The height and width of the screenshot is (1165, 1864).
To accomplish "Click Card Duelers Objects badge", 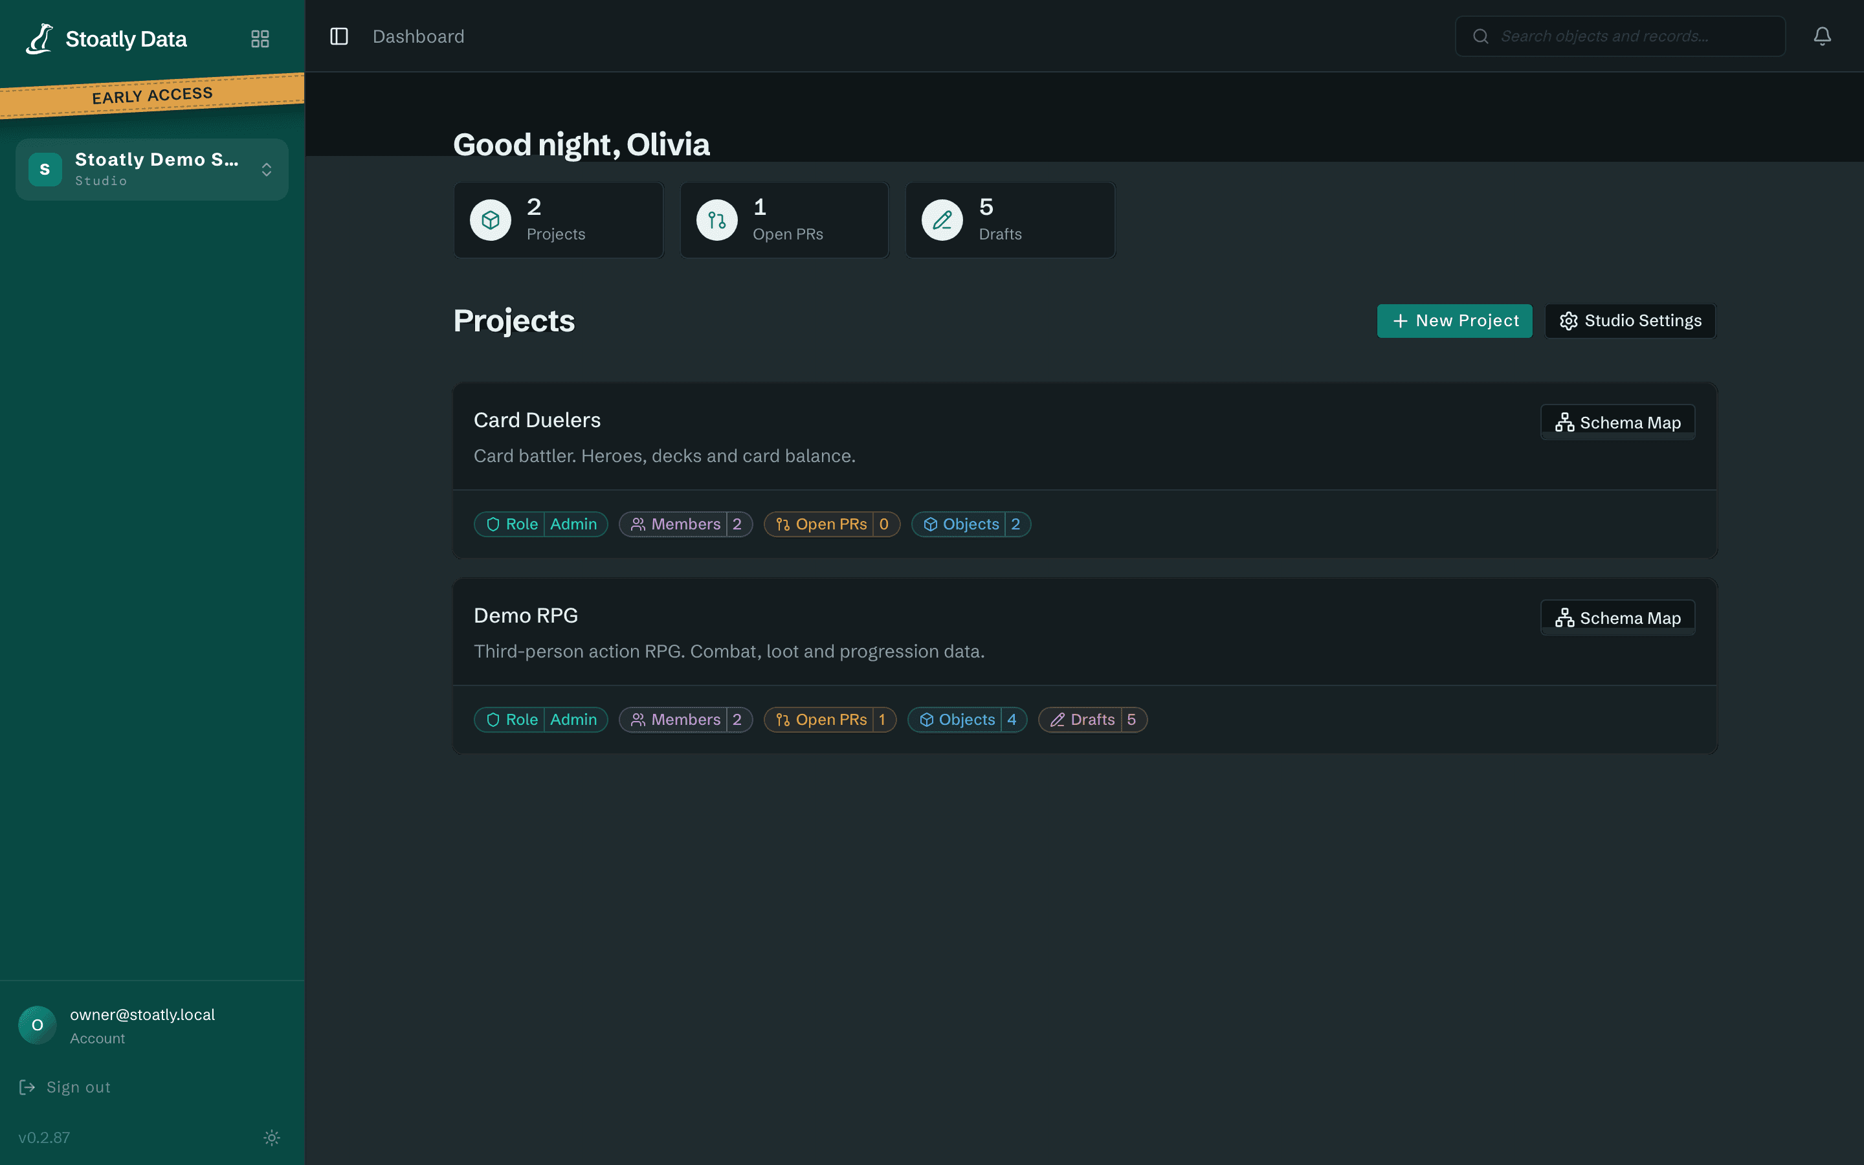I will tap(971, 524).
